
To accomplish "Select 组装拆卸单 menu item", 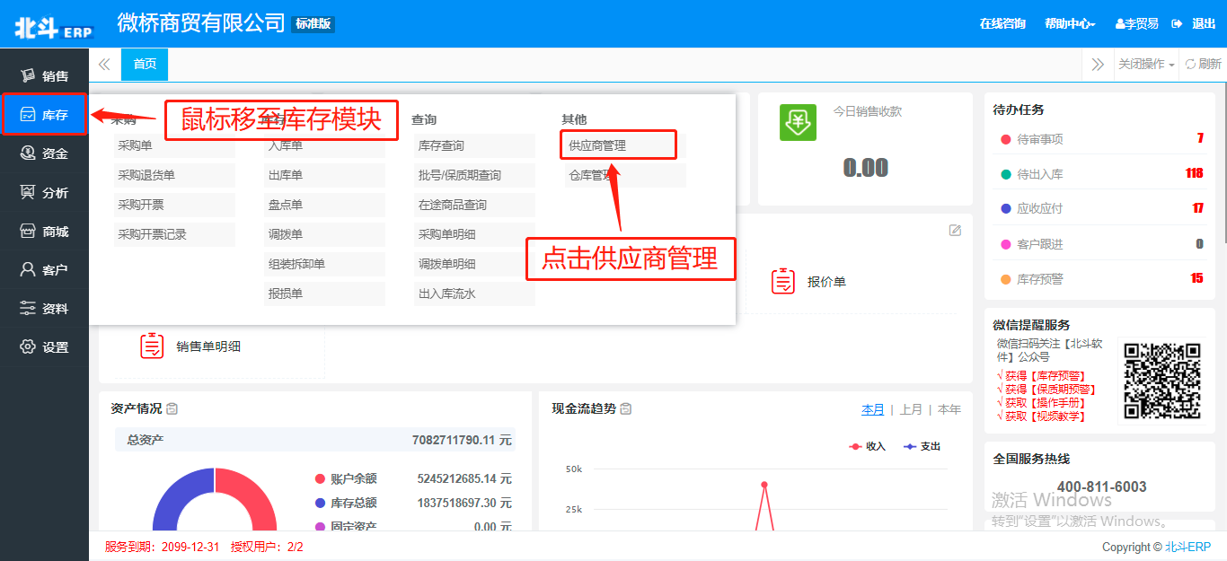I will 324,264.
